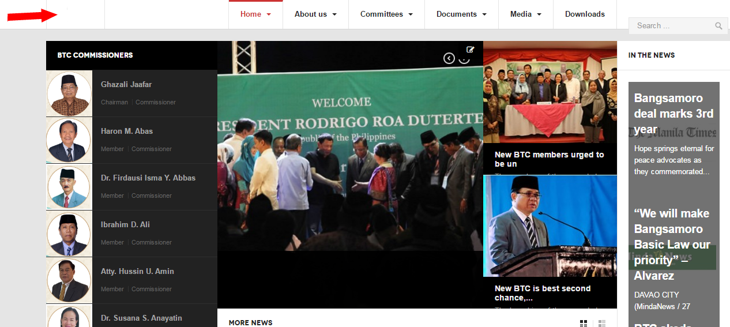730x327 pixels.
Task: Click Commissioner label under Ibrahim D. Ali
Action: coord(152,242)
